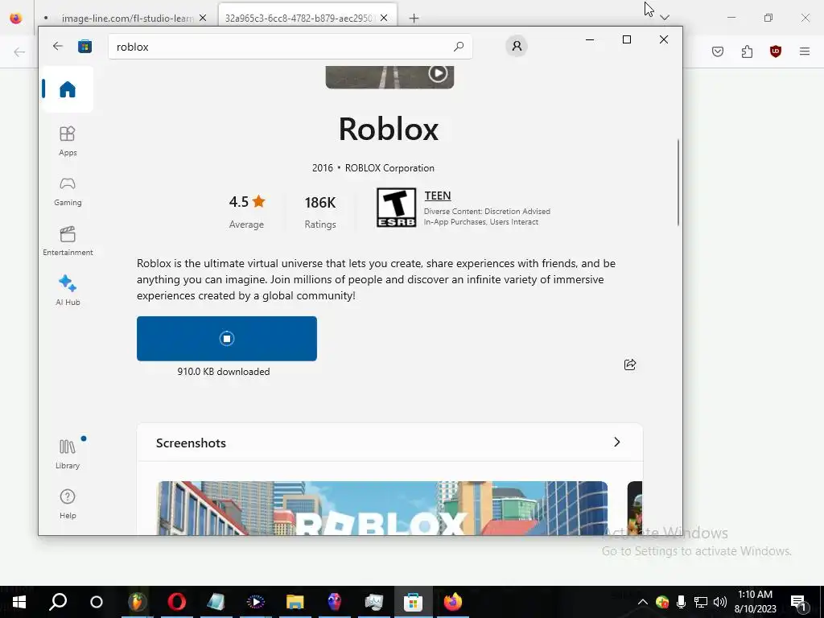The width and height of the screenshot is (824, 618).
Task: Open Pocket save icon in Firefox
Action: tap(717, 51)
